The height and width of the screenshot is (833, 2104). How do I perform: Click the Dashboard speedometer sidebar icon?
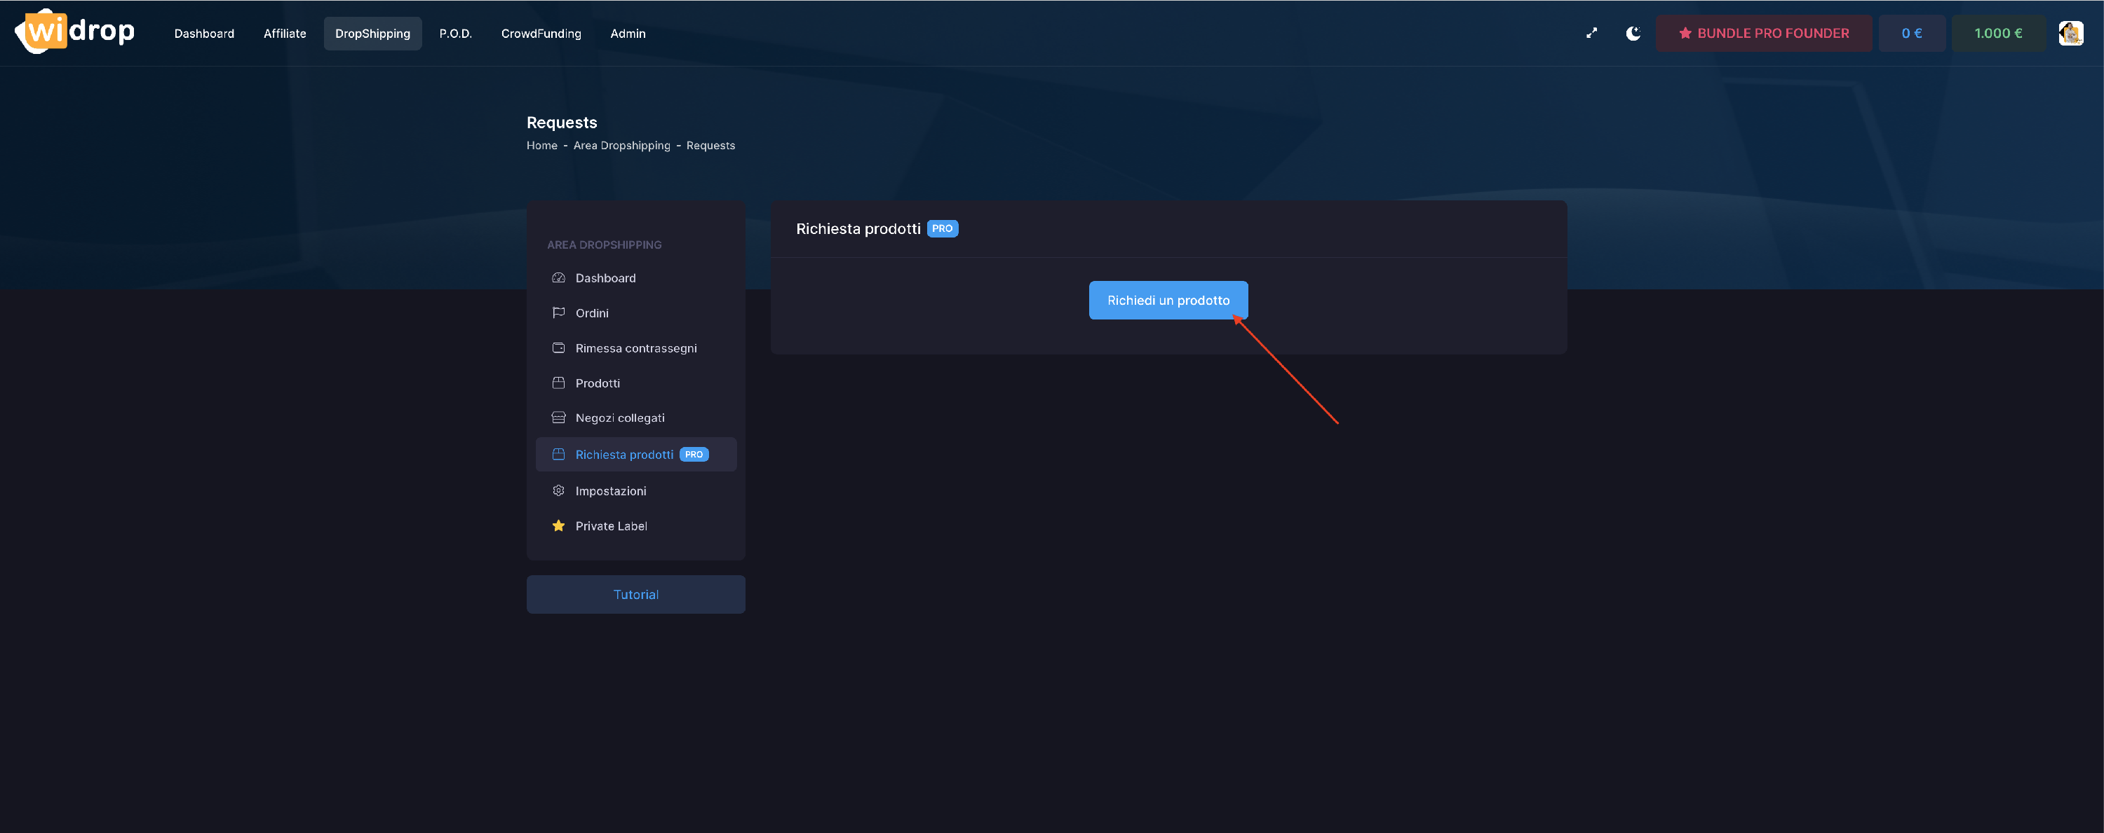(x=559, y=278)
